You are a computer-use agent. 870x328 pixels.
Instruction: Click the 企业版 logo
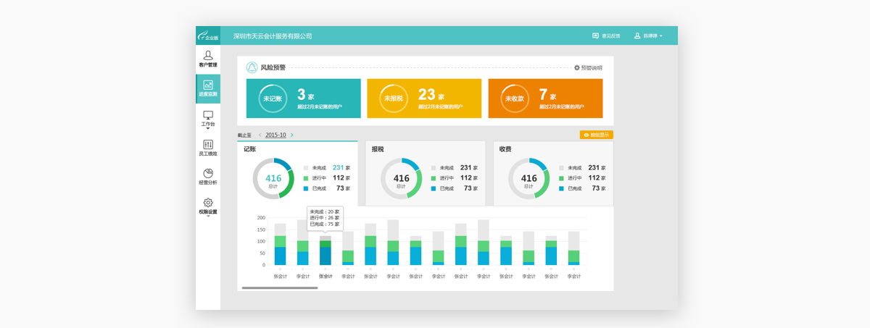point(207,35)
